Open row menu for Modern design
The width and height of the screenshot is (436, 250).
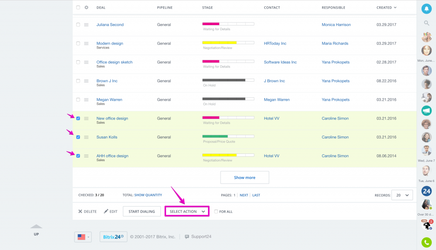(86, 44)
